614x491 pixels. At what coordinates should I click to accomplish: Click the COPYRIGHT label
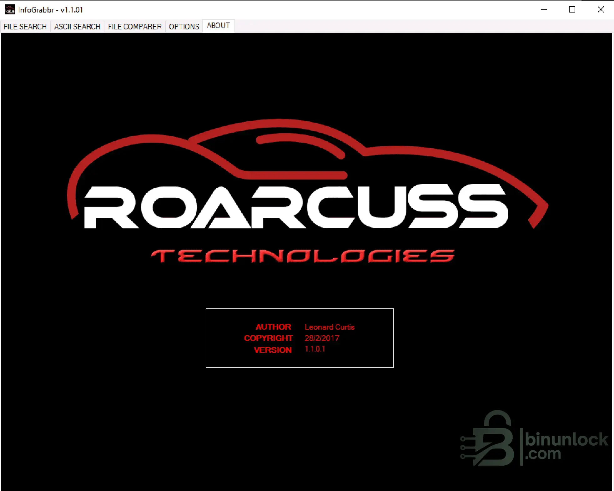268,338
